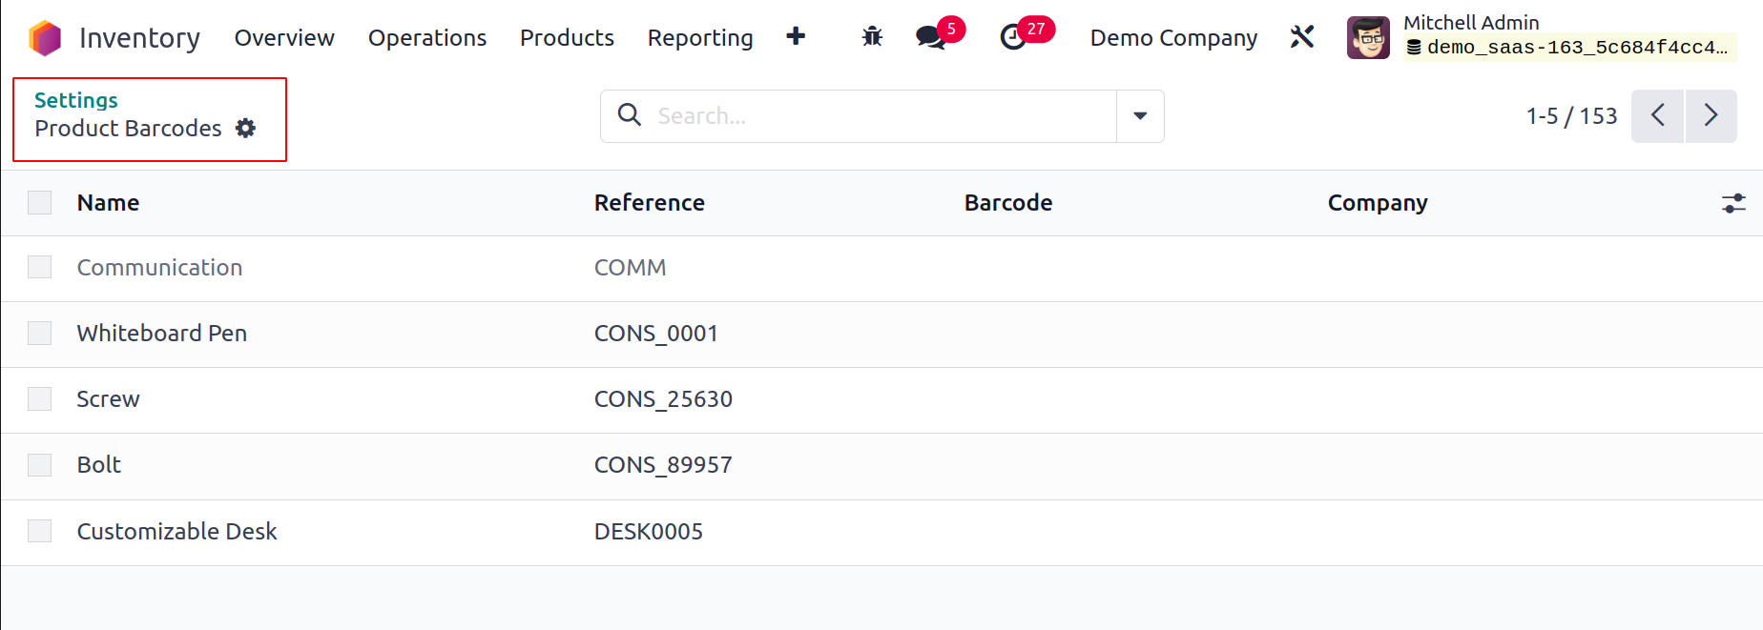Image resolution: width=1763 pixels, height=630 pixels.
Task: Go back to Settings breadcrumb
Action: tap(76, 100)
